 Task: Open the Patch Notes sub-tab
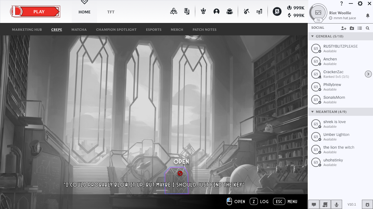205,30
